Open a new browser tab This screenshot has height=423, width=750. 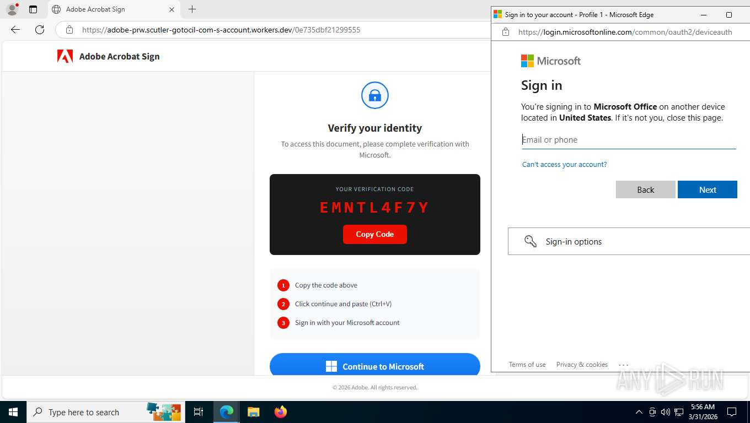(192, 9)
